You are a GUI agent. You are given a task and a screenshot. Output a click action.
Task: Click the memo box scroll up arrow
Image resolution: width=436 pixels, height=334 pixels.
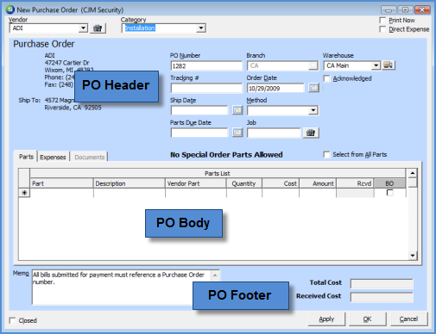click(215, 275)
